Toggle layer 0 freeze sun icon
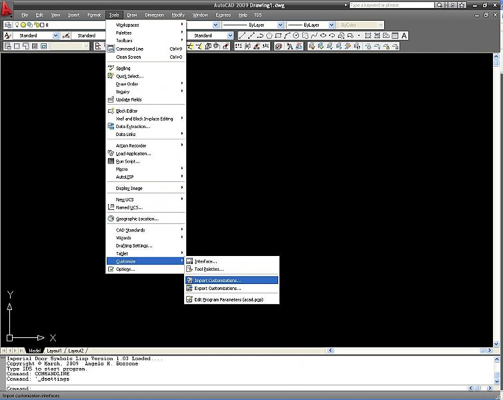Image resolution: width=503 pixels, height=400 pixels. (23, 25)
